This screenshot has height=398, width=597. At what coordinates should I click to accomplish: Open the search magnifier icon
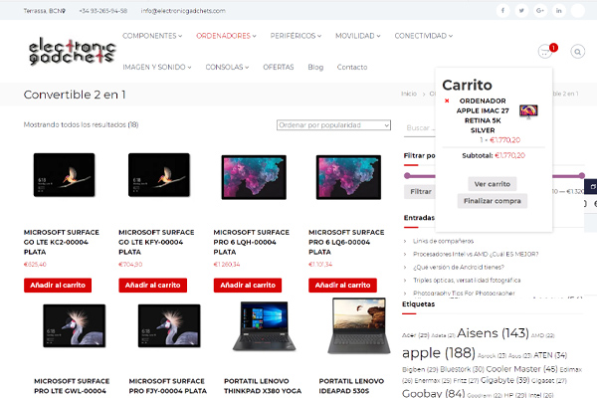point(578,52)
